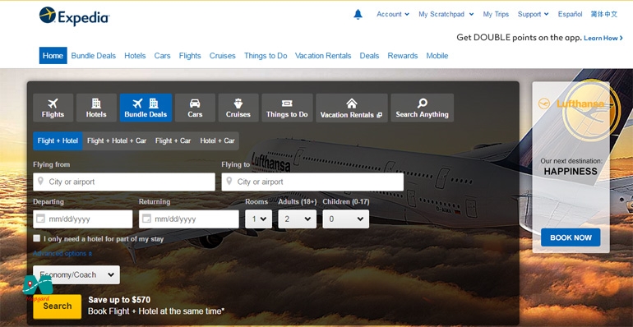The image size is (633, 327).
Task: Open the Support dropdown
Action: coord(534,14)
